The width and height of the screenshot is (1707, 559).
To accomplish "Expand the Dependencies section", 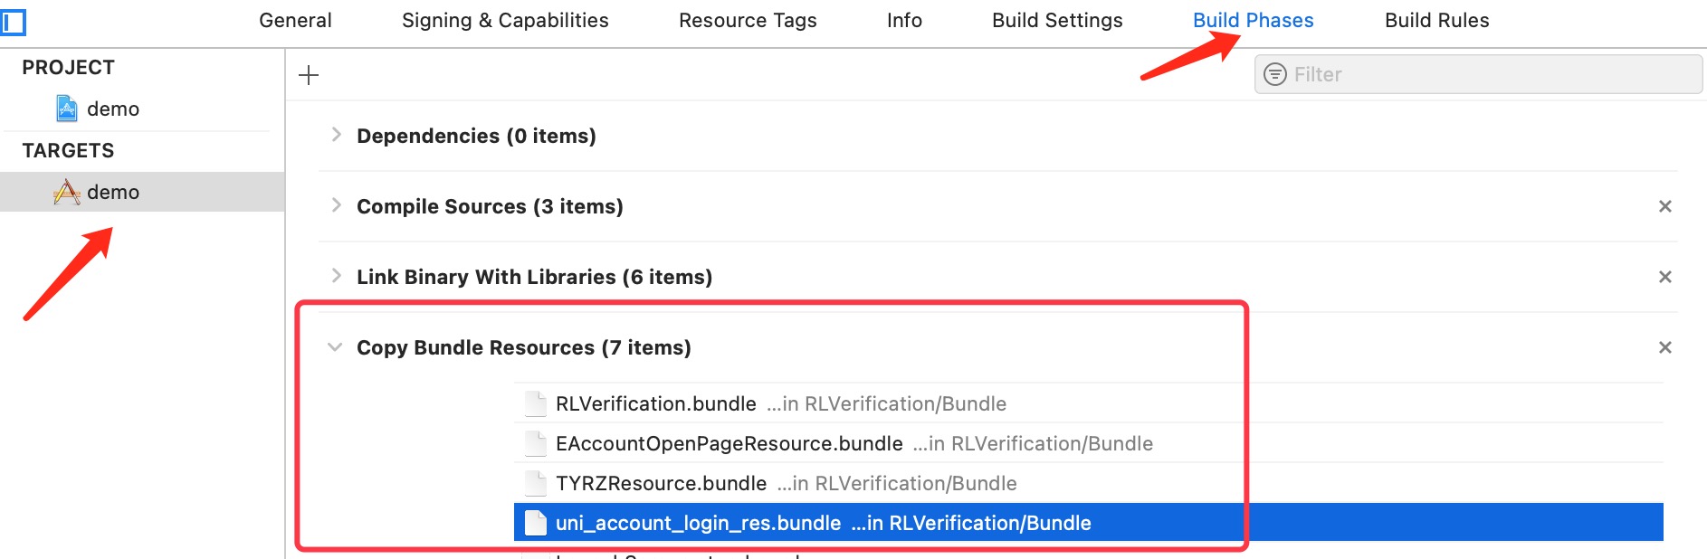I will [336, 135].
